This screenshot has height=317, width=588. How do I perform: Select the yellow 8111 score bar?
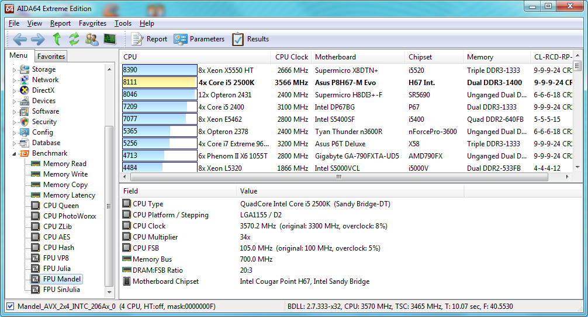click(160, 82)
